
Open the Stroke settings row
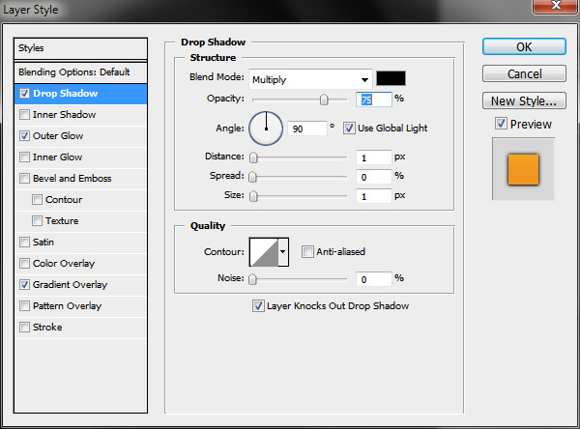pyautogui.click(x=80, y=328)
